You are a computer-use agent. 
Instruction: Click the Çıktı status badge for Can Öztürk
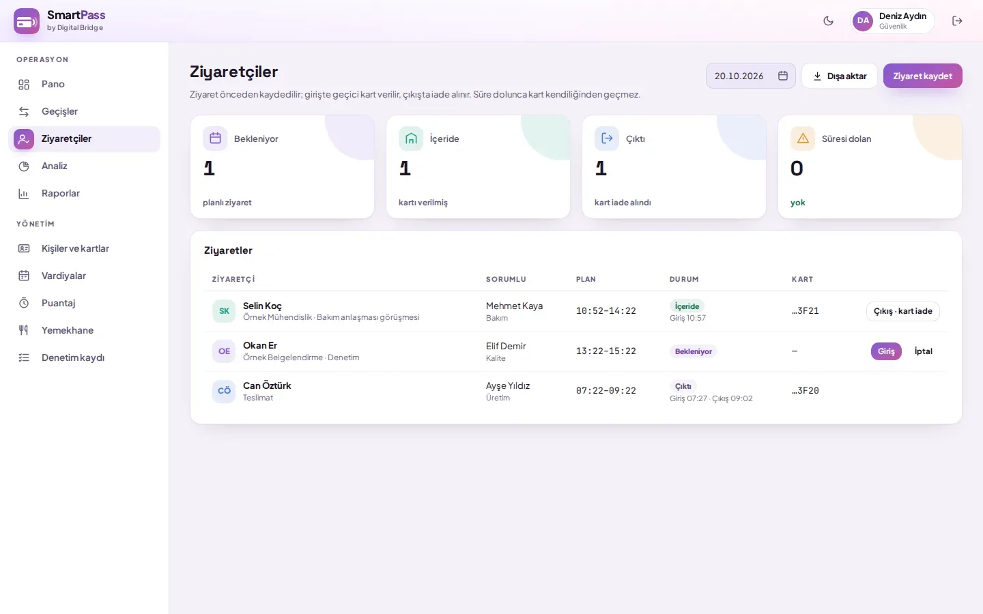(683, 386)
